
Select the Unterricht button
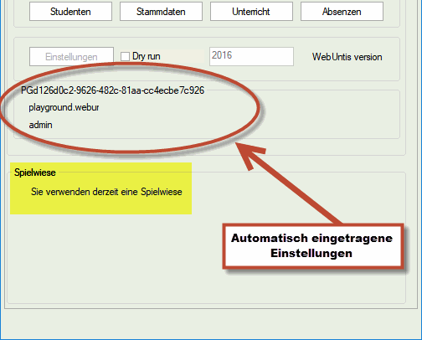(251, 12)
